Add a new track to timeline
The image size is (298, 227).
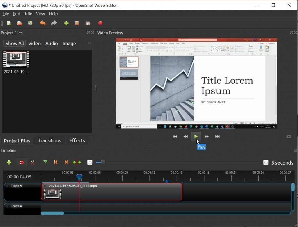(9, 162)
